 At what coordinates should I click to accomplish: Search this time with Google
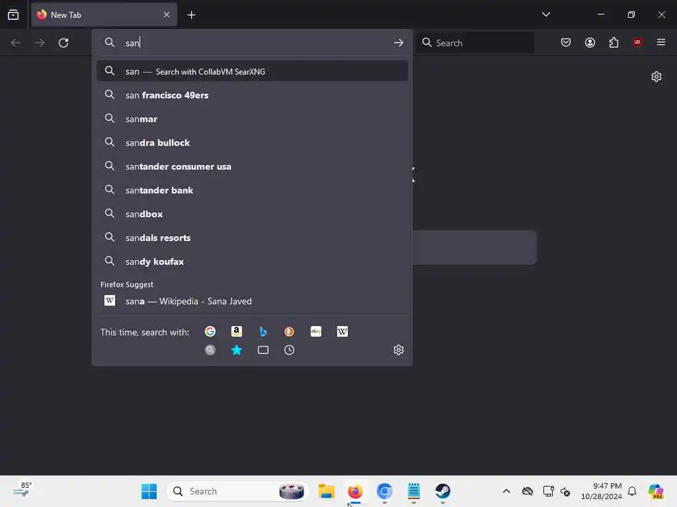point(210,331)
